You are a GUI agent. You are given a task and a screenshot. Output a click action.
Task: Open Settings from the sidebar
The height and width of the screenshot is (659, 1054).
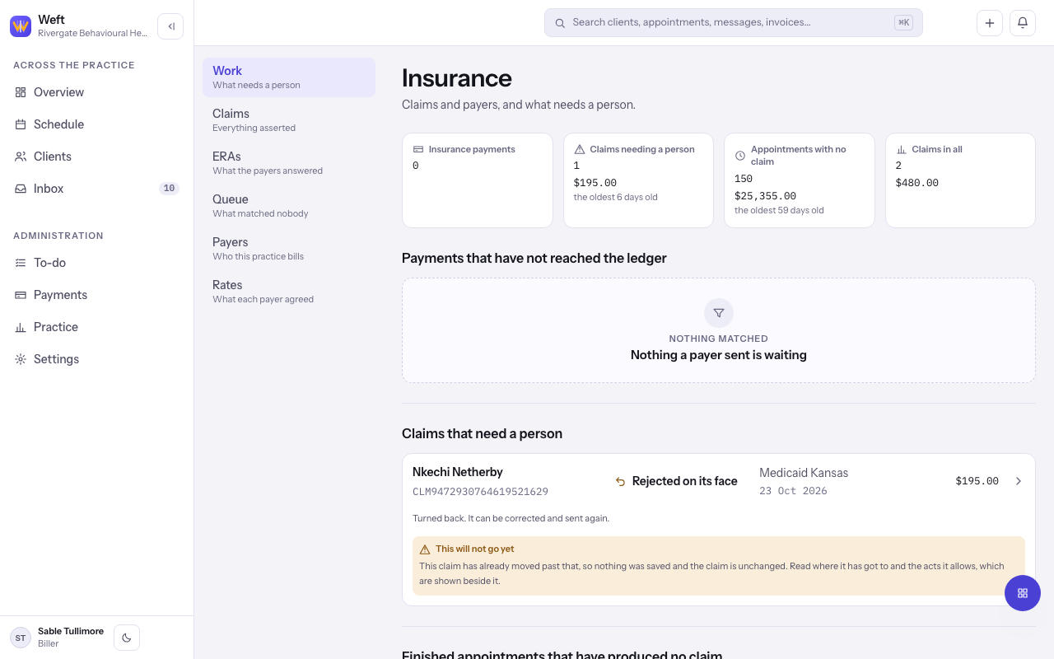pyautogui.click(x=97, y=359)
